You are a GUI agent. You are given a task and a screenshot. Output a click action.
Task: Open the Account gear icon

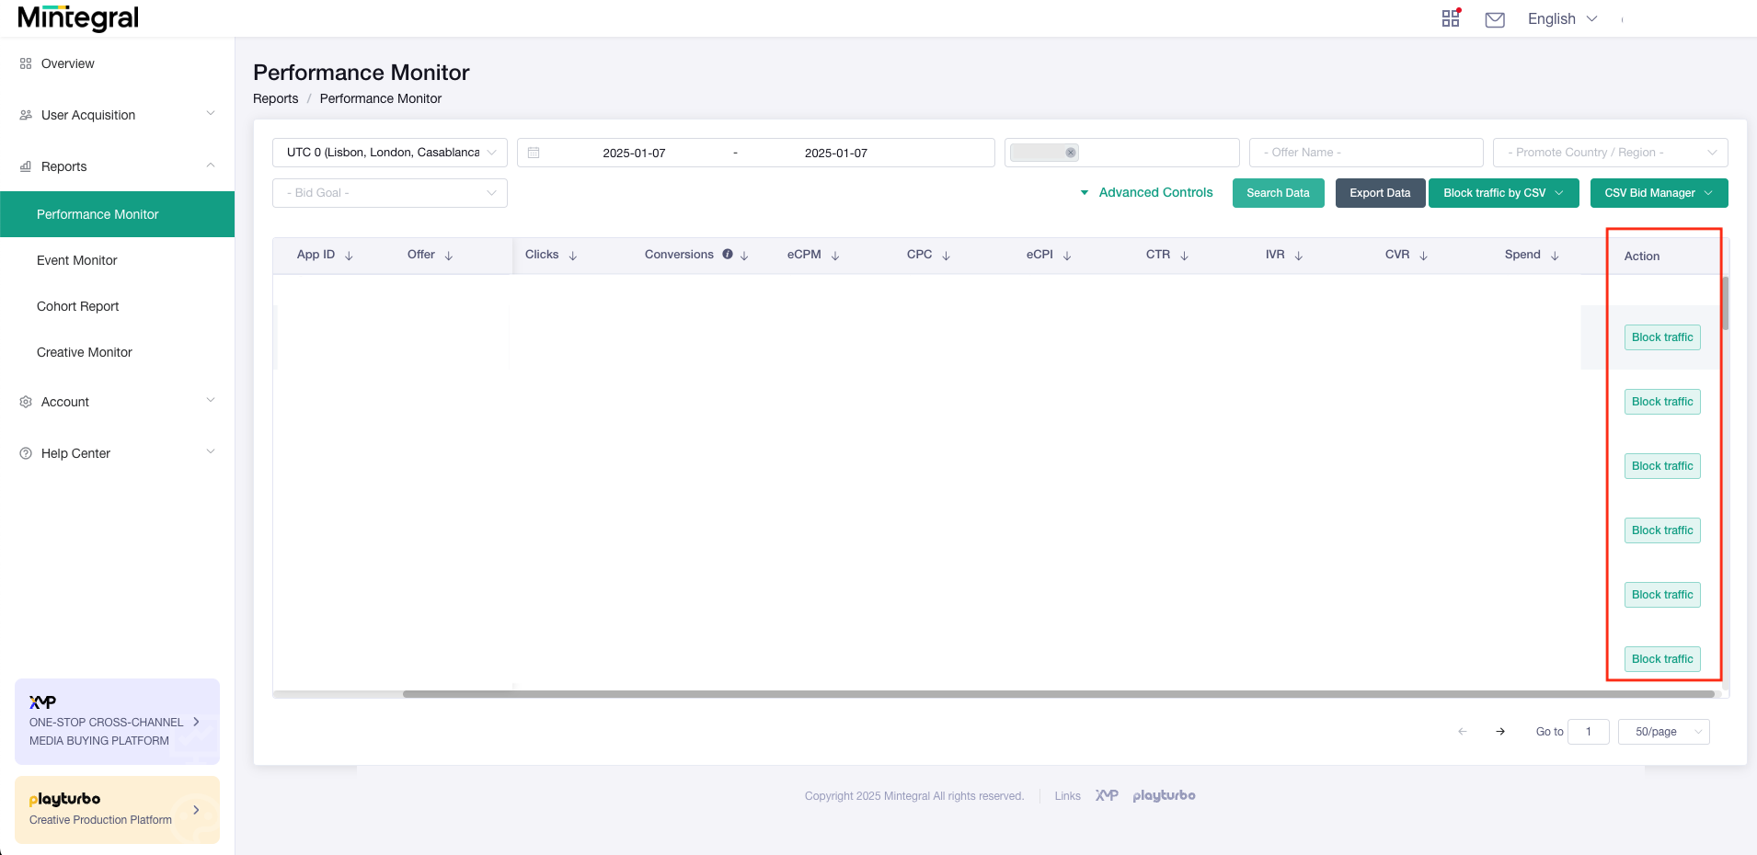[24, 401]
